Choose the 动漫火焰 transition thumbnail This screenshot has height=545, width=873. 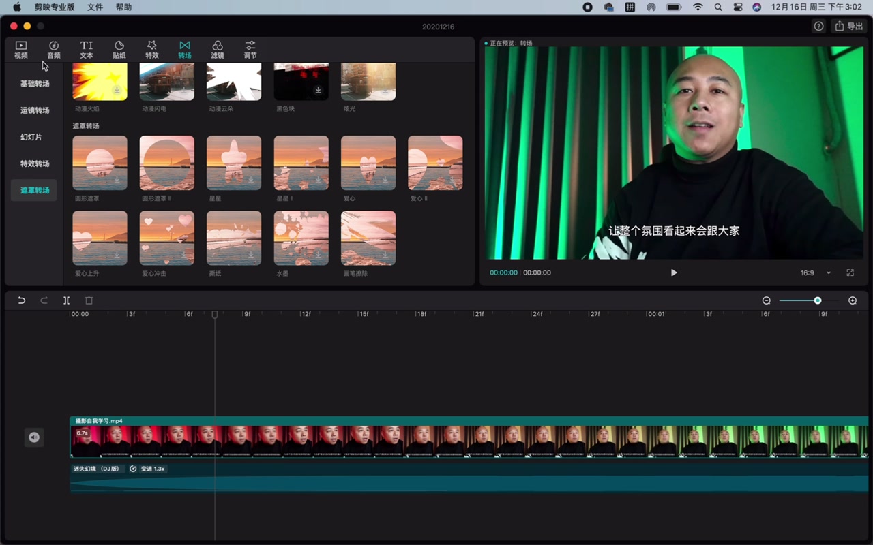(x=100, y=82)
